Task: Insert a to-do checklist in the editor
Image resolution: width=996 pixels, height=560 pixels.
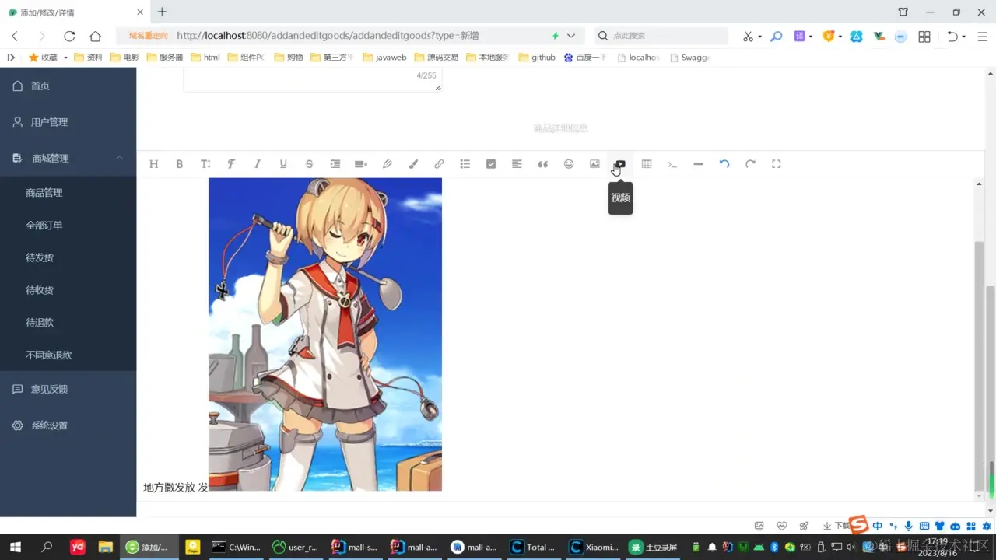Action: 491,164
